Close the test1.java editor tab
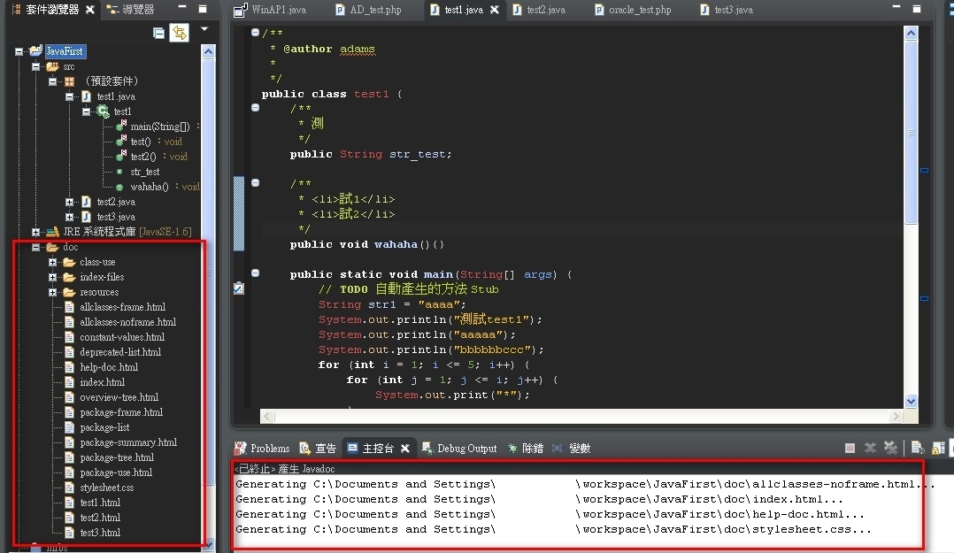The height and width of the screenshot is (553, 954). [x=494, y=10]
